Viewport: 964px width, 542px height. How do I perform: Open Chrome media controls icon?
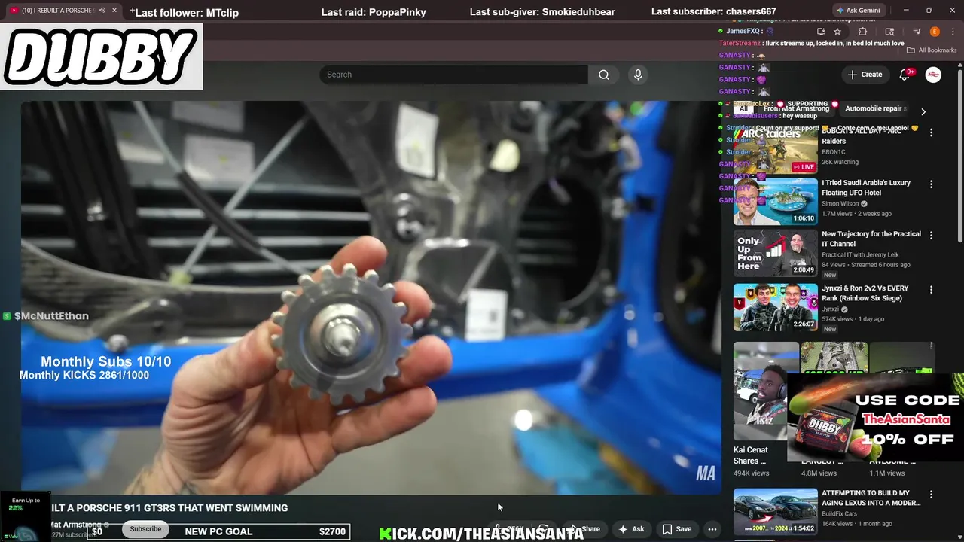917,32
